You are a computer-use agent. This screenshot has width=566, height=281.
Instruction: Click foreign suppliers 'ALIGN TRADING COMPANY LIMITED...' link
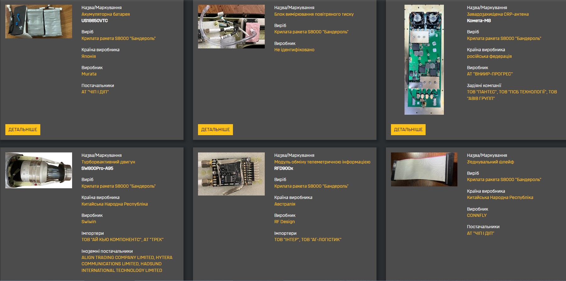pos(127,264)
